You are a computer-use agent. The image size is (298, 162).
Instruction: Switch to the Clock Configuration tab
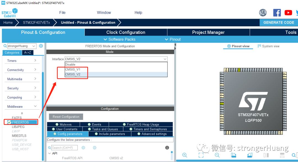(x=126, y=32)
